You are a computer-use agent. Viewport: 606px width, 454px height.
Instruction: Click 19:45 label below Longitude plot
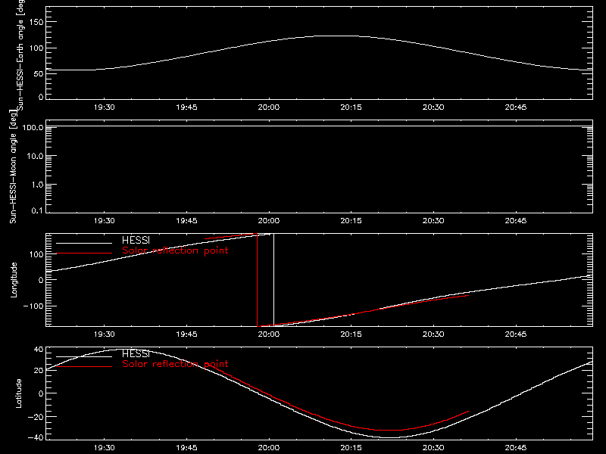click(186, 334)
